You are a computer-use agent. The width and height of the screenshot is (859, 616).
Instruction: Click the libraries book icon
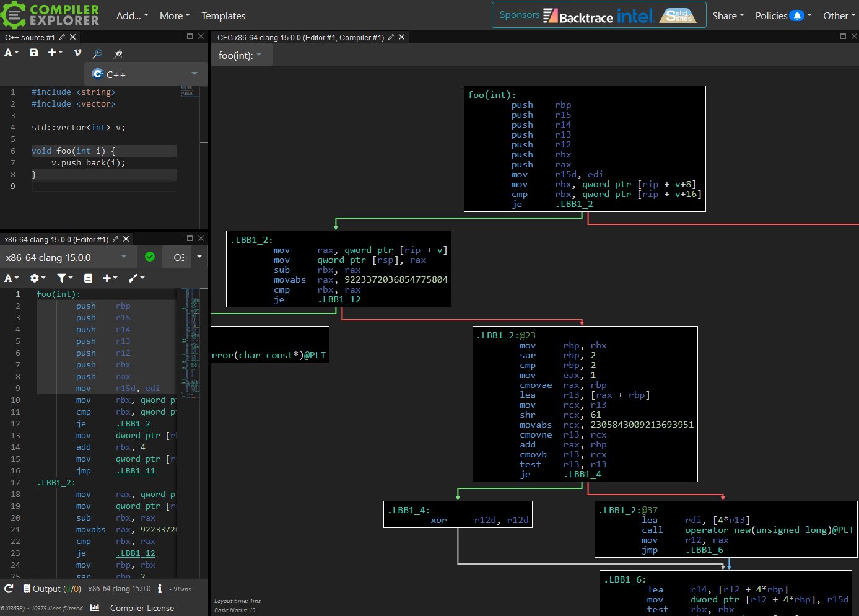pos(88,278)
